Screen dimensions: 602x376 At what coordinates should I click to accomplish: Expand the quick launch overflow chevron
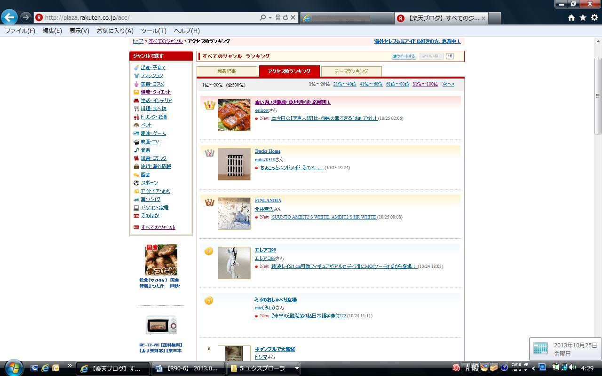point(70,366)
